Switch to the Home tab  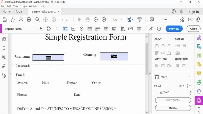pos(7,11)
